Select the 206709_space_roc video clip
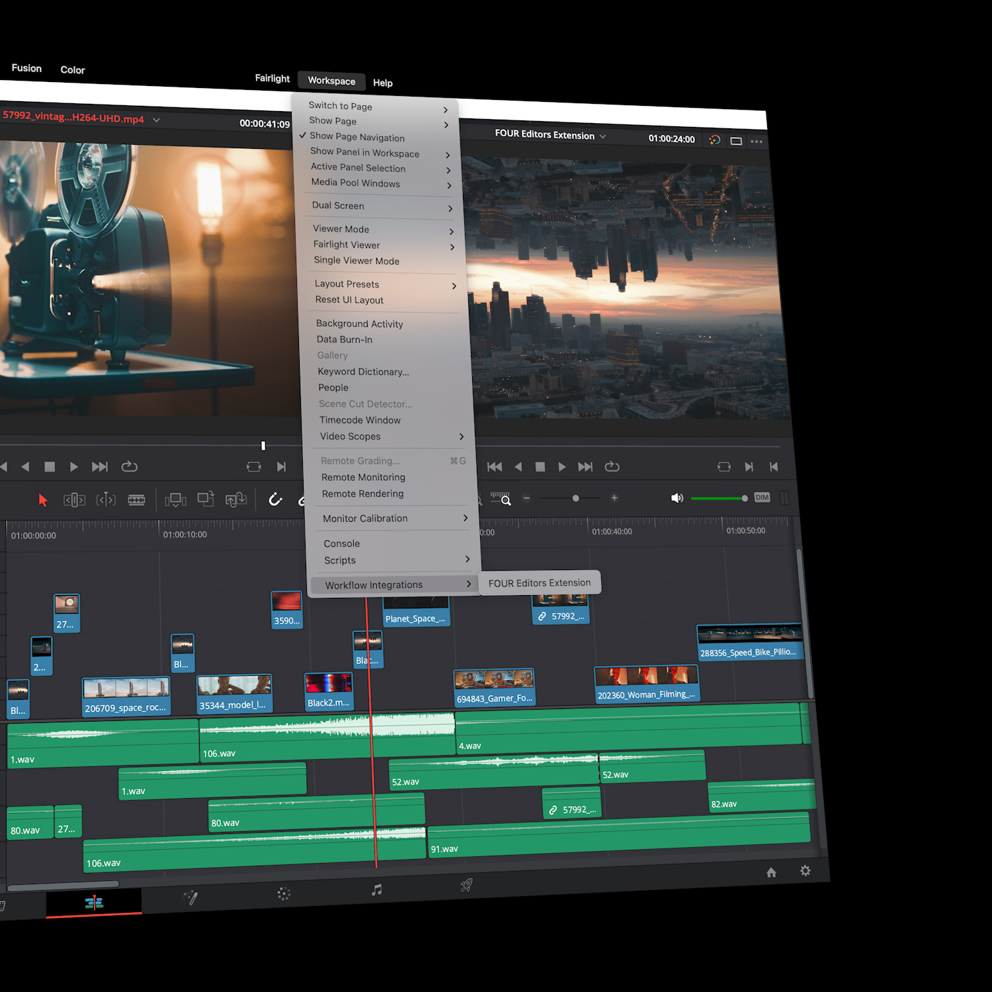The height and width of the screenshot is (992, 992). coord(126,696)
